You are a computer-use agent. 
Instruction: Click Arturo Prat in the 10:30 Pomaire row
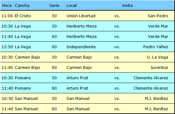(x=77, y=78)
